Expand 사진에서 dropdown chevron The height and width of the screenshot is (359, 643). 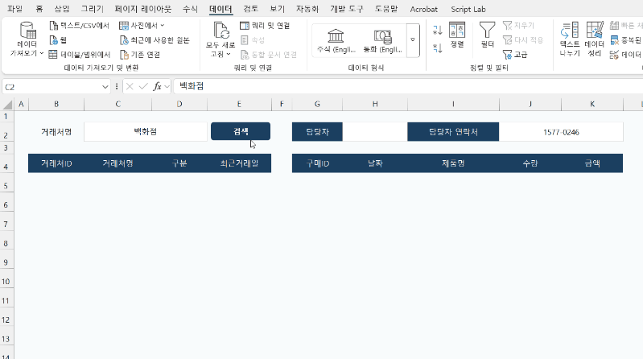pyautogui.click(x=163, y=26)
